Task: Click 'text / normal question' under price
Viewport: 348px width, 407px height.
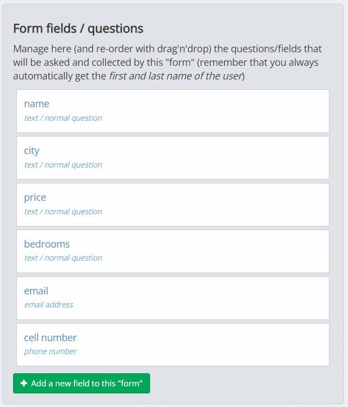Action: tap(63, 212)
